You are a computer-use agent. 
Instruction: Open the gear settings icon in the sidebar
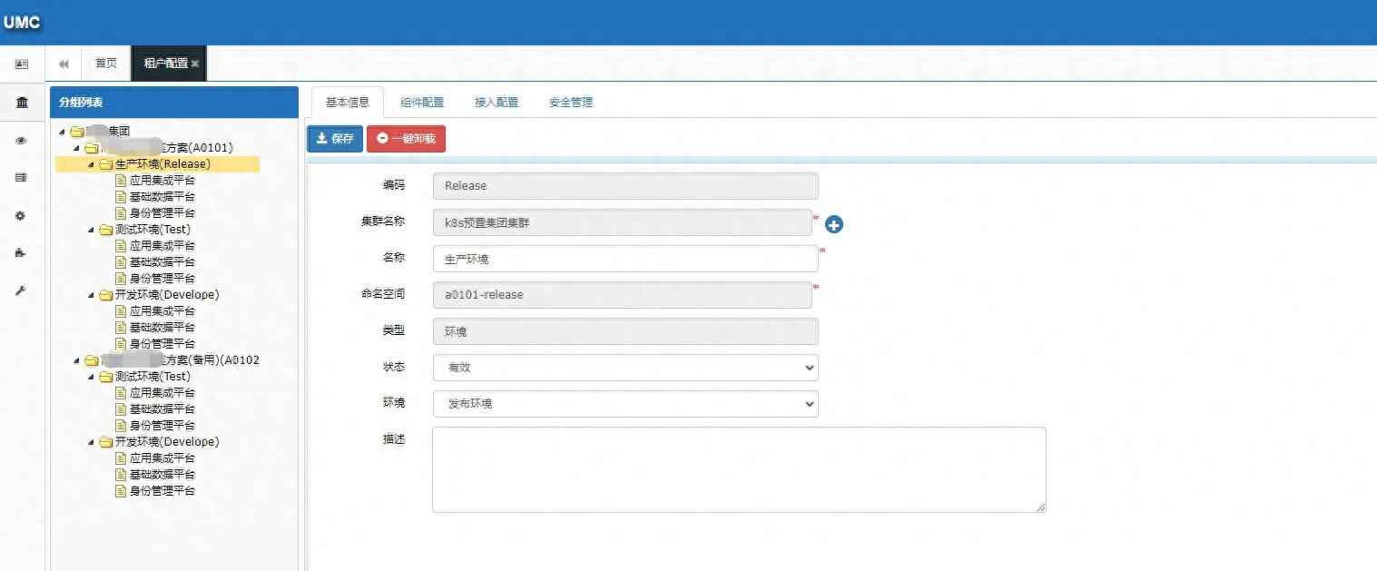tap(21, 216)
